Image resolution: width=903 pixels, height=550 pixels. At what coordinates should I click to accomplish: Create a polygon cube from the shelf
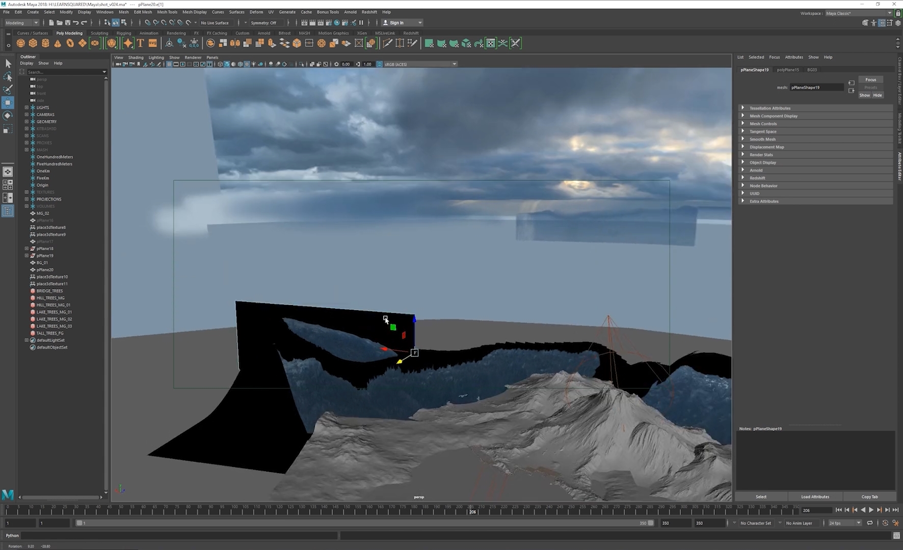(x=33, y=43)
